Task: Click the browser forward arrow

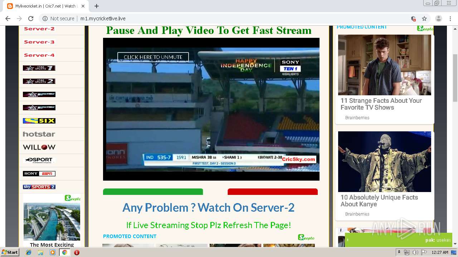Action: [x=19, y=19]
